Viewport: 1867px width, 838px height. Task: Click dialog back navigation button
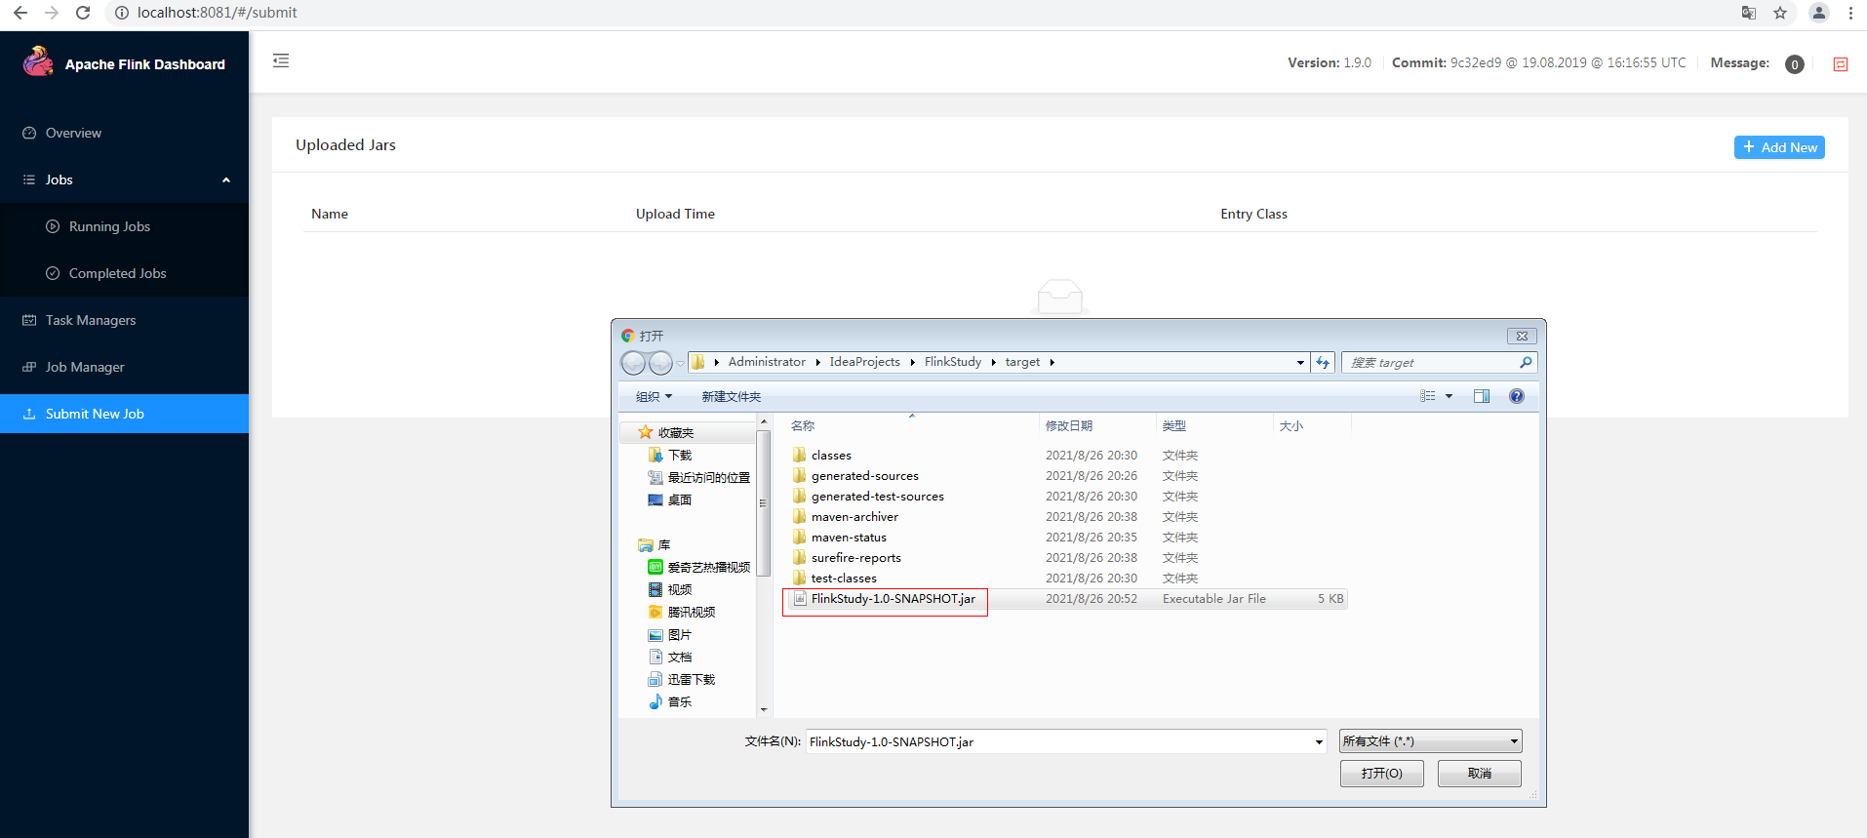click(633, 363)
